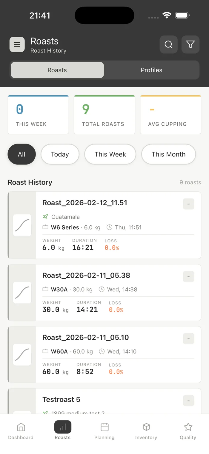The height and width of the screenshot is (454, 209).
Task: Tap curve thumbnail of W60A roast
Action: click(x=22, y=355)
